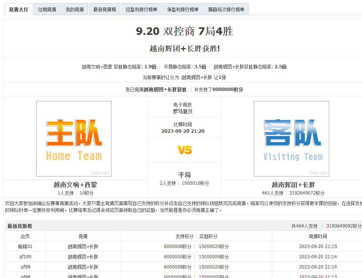
Task: Open the 猜赢场次排行榜单 tab
Action: click(x=226, y=9)
